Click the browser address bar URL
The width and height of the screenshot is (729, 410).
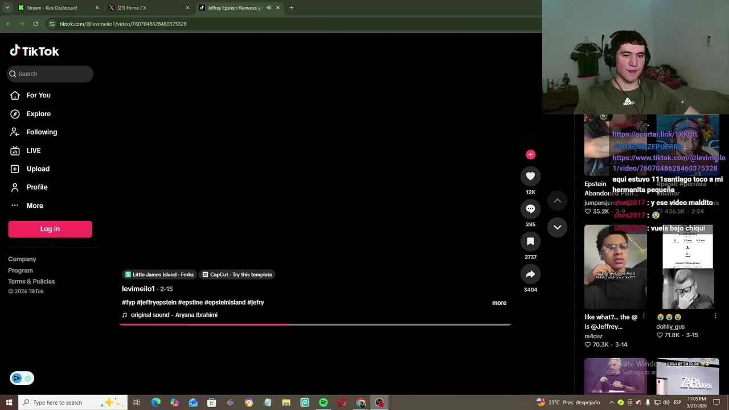123,24
